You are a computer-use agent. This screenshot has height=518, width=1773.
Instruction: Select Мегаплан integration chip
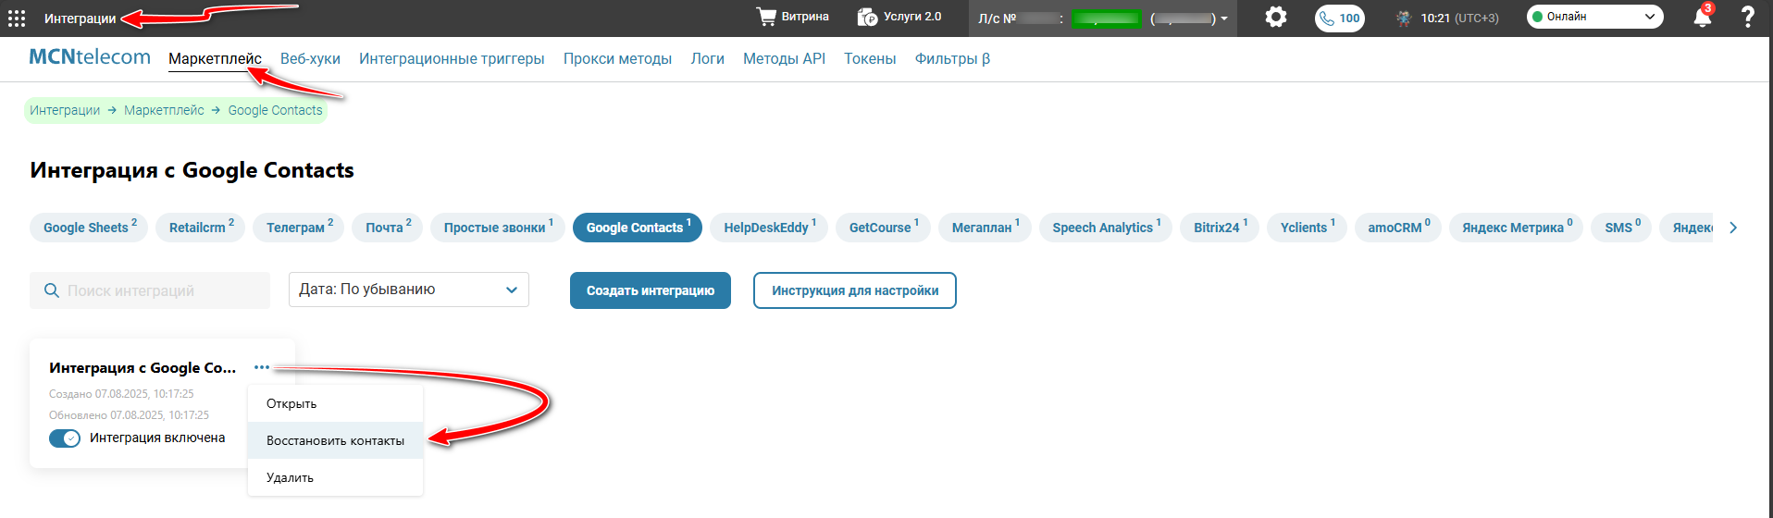(x=985, y=228)
